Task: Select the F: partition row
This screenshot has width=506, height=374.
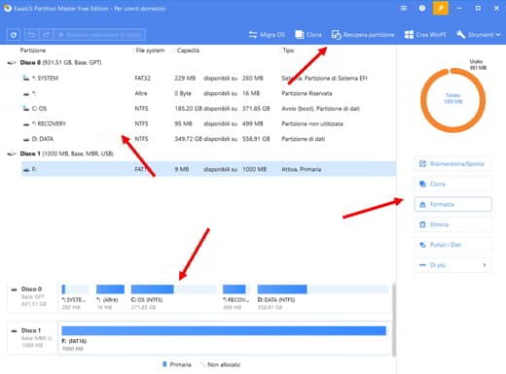Action: coord(208,169)
